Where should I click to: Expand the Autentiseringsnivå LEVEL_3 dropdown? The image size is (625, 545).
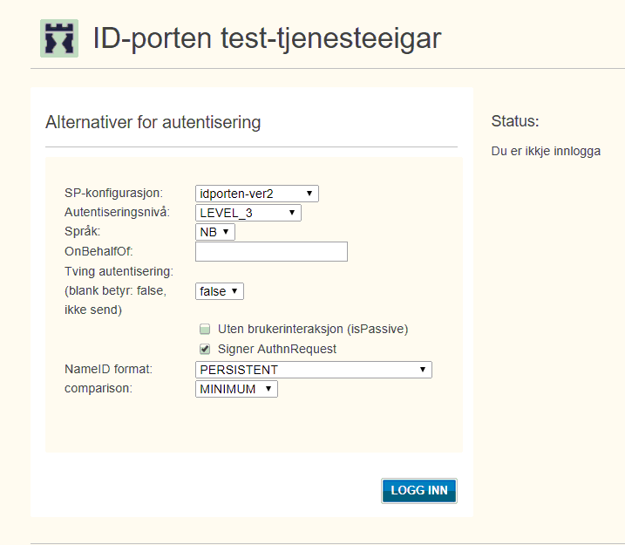click(x=248, y=213)
